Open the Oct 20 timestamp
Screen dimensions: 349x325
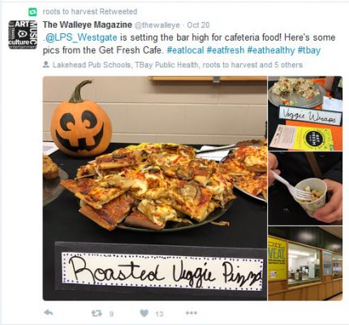click(198, 25)
